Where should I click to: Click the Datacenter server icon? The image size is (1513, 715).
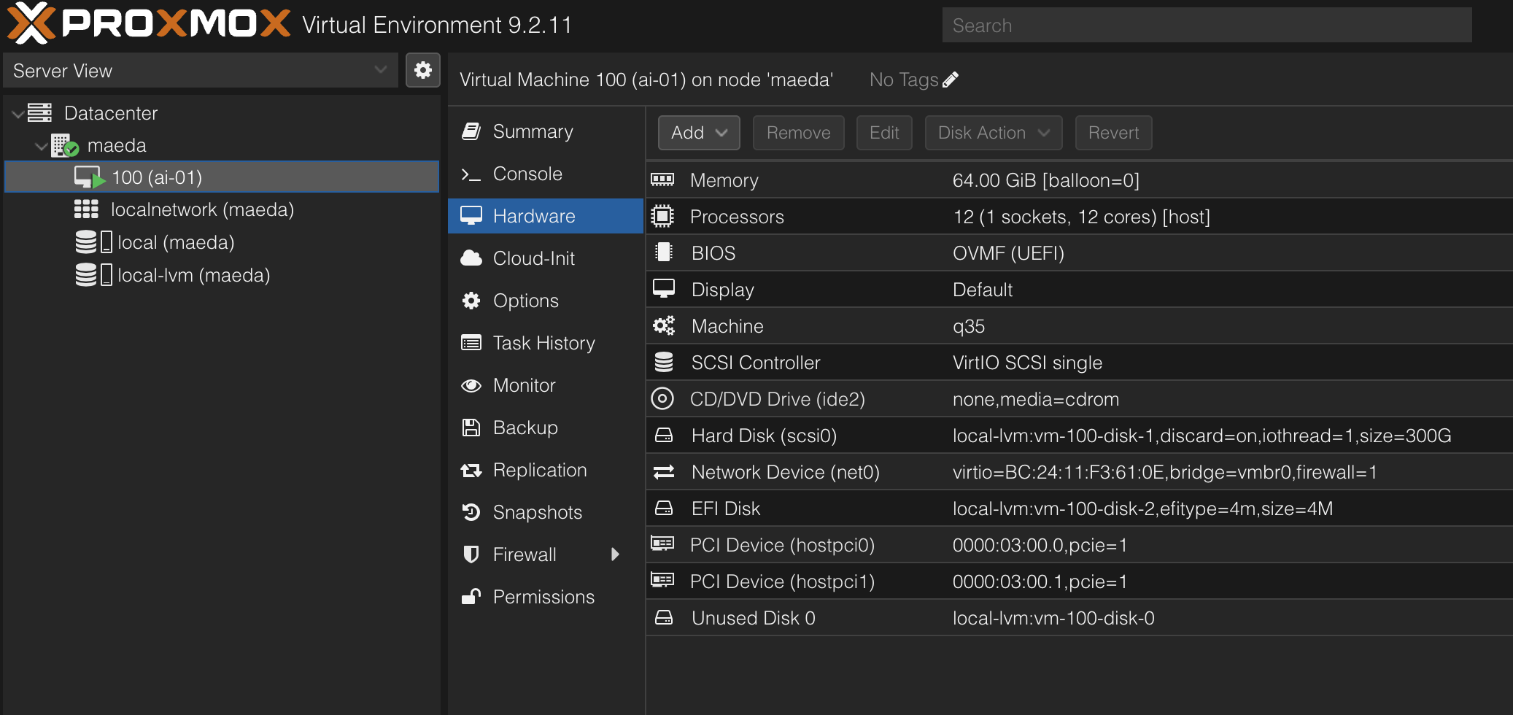(40, 112)
